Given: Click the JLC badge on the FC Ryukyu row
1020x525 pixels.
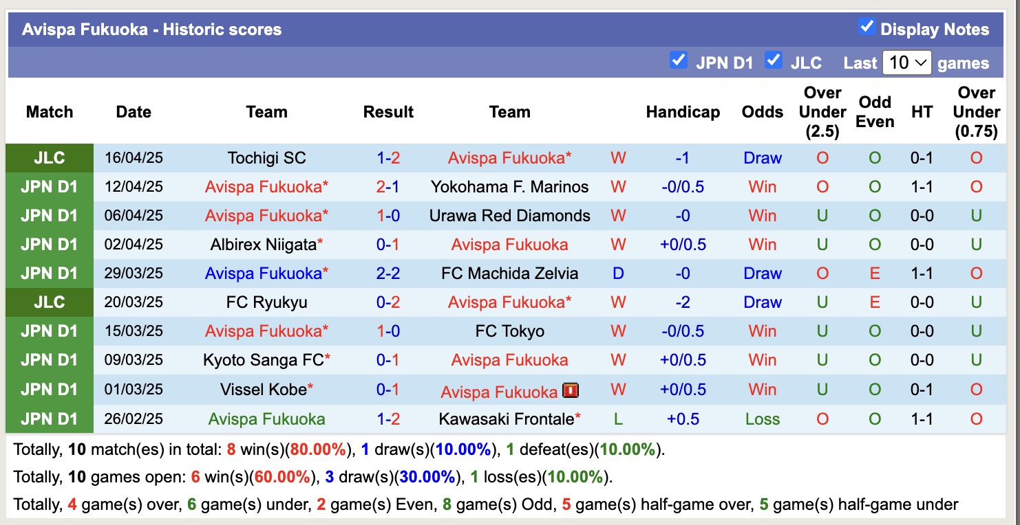Looking at the screenshot, I should (x=49, y=302).
